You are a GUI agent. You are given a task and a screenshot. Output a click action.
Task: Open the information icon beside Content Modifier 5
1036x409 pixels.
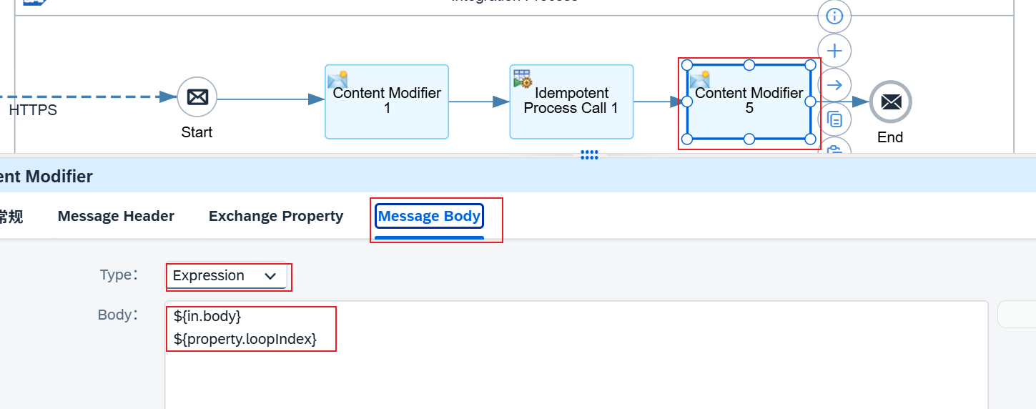(x=834, y=16)
